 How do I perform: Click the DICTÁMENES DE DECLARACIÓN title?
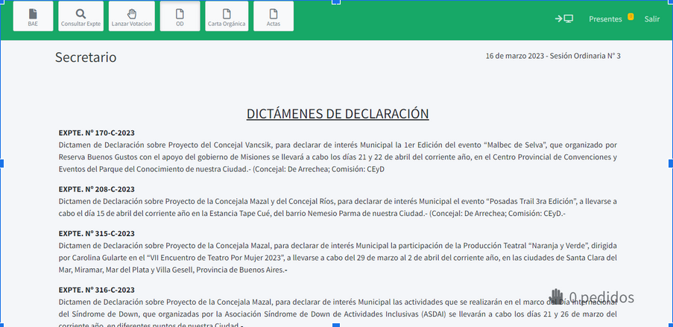(338, 114)
